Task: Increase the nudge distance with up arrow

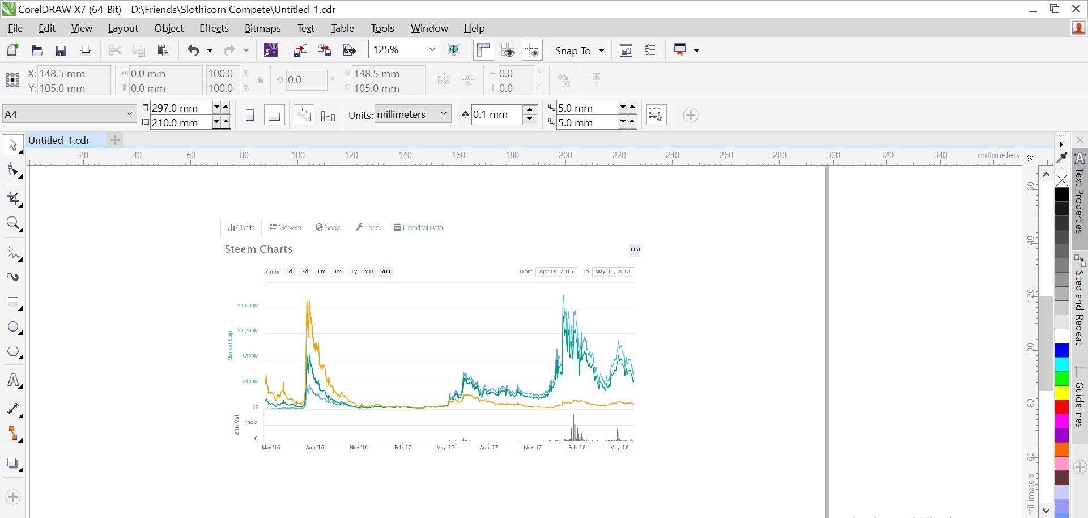Action: pos(529,110)
